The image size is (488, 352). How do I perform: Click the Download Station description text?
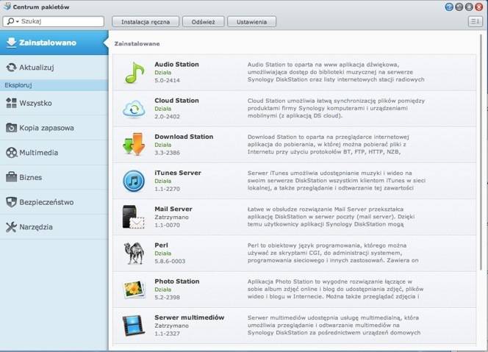tap(329, 145)
